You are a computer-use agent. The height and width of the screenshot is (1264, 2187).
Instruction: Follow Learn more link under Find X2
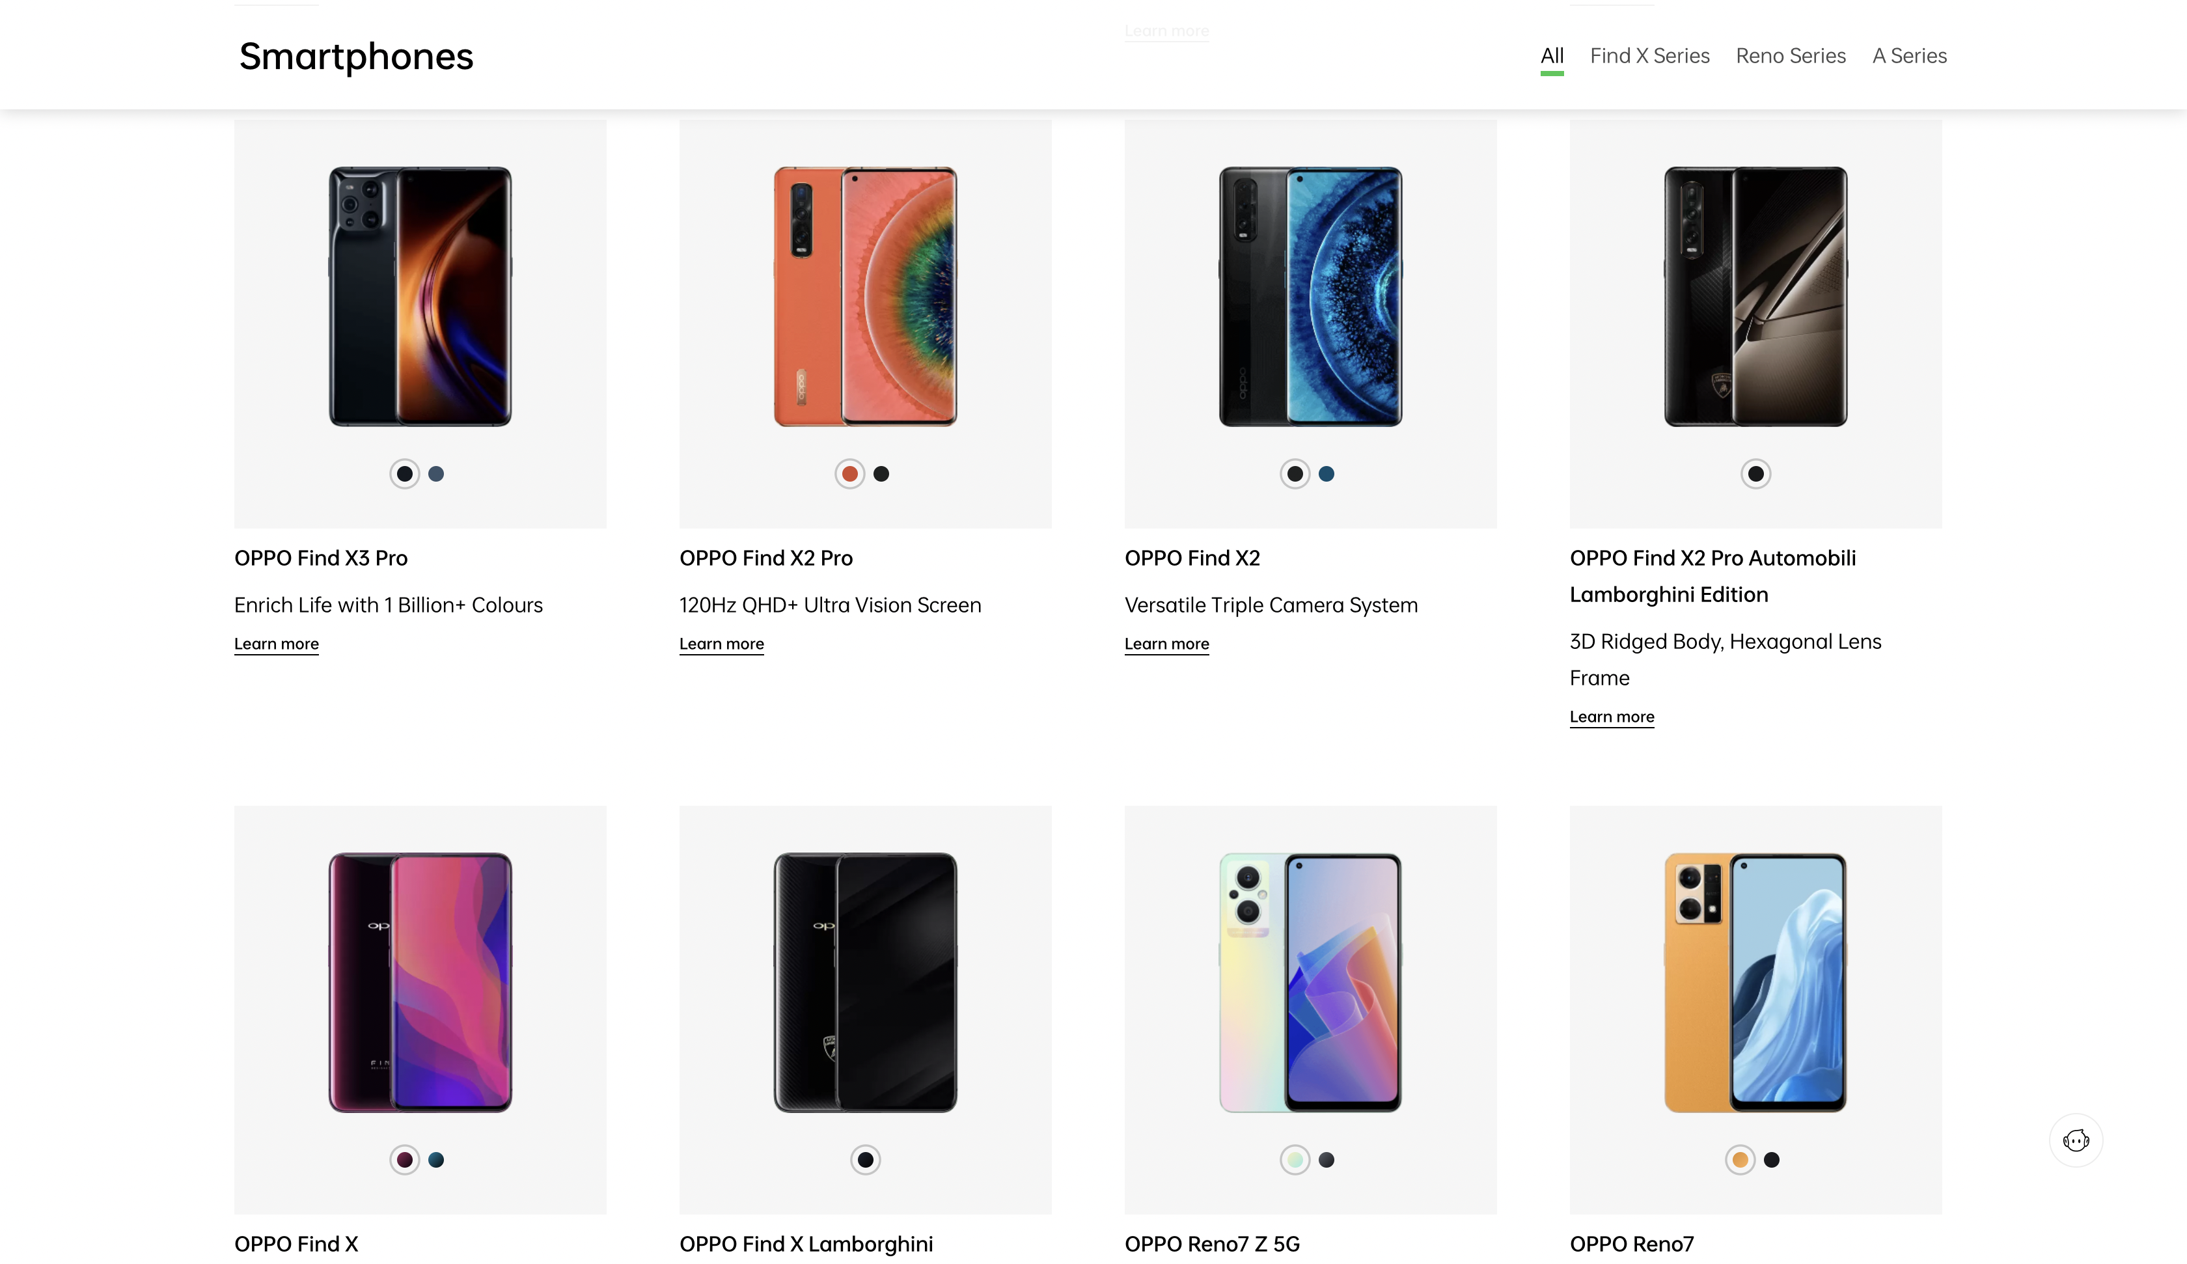tap(1166, 644)
